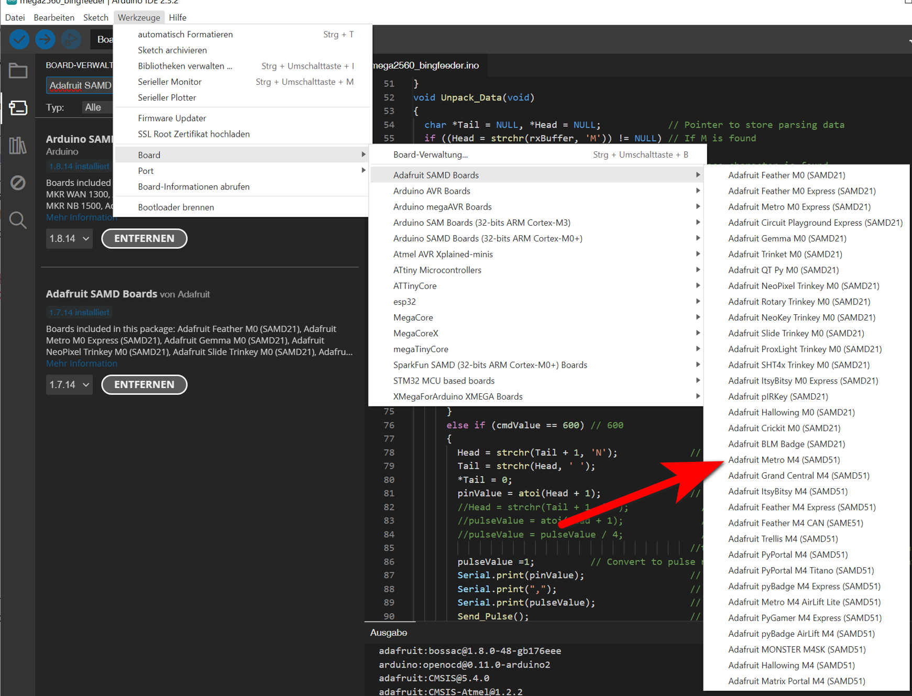
Task: Click the Adafruit SAMD search field
Action: click(80, 85)
